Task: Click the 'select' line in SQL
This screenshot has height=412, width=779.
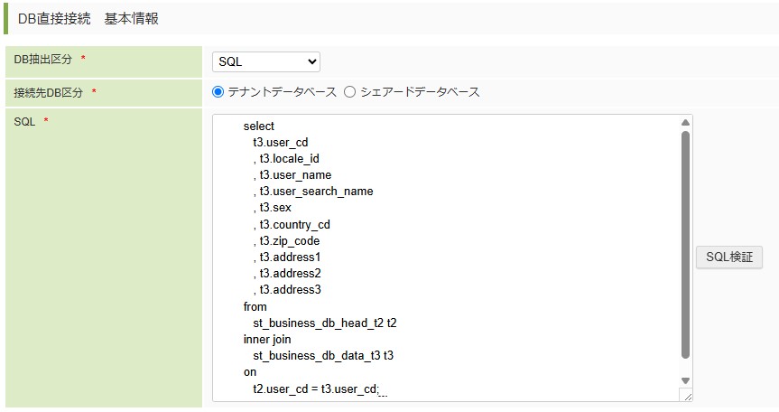Action: click(259, 126)
